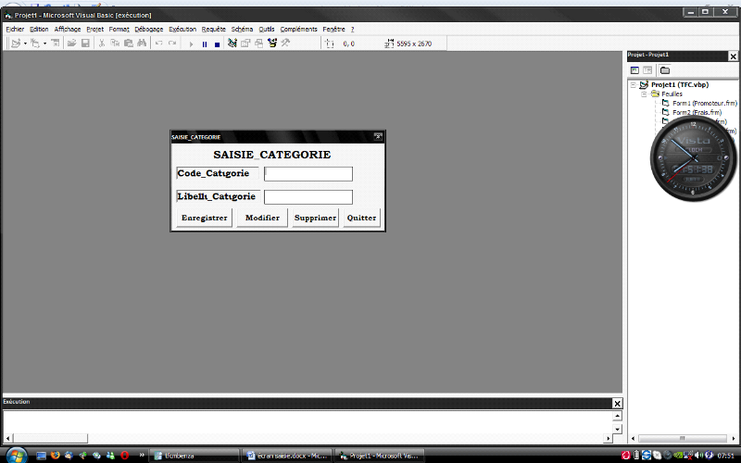Screen dimensions: 741x463
Task: Click the Cut scissors icon
Action: 102,44
